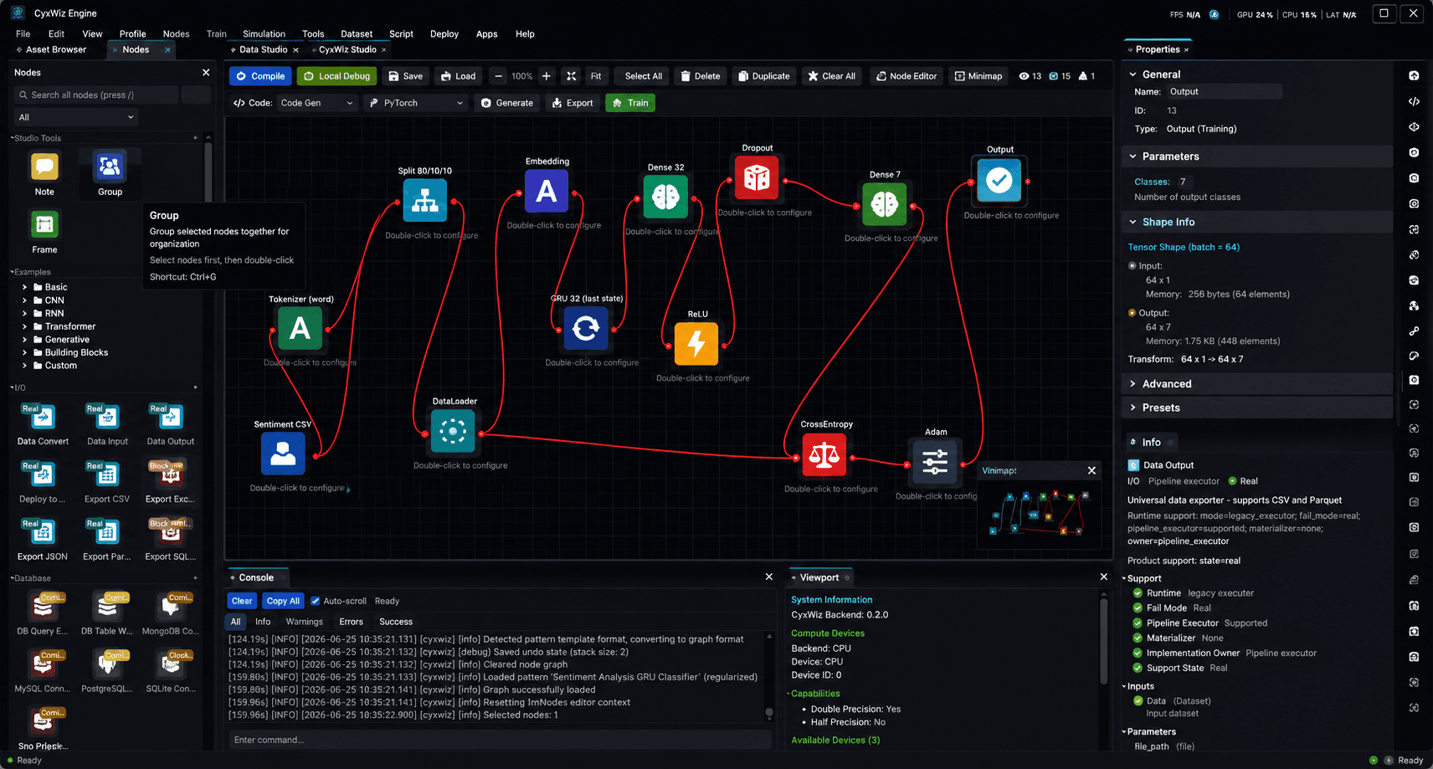1433x769 pixels.
Task: Toggle the visible nodes eye counter
Action: [1030, 76]
